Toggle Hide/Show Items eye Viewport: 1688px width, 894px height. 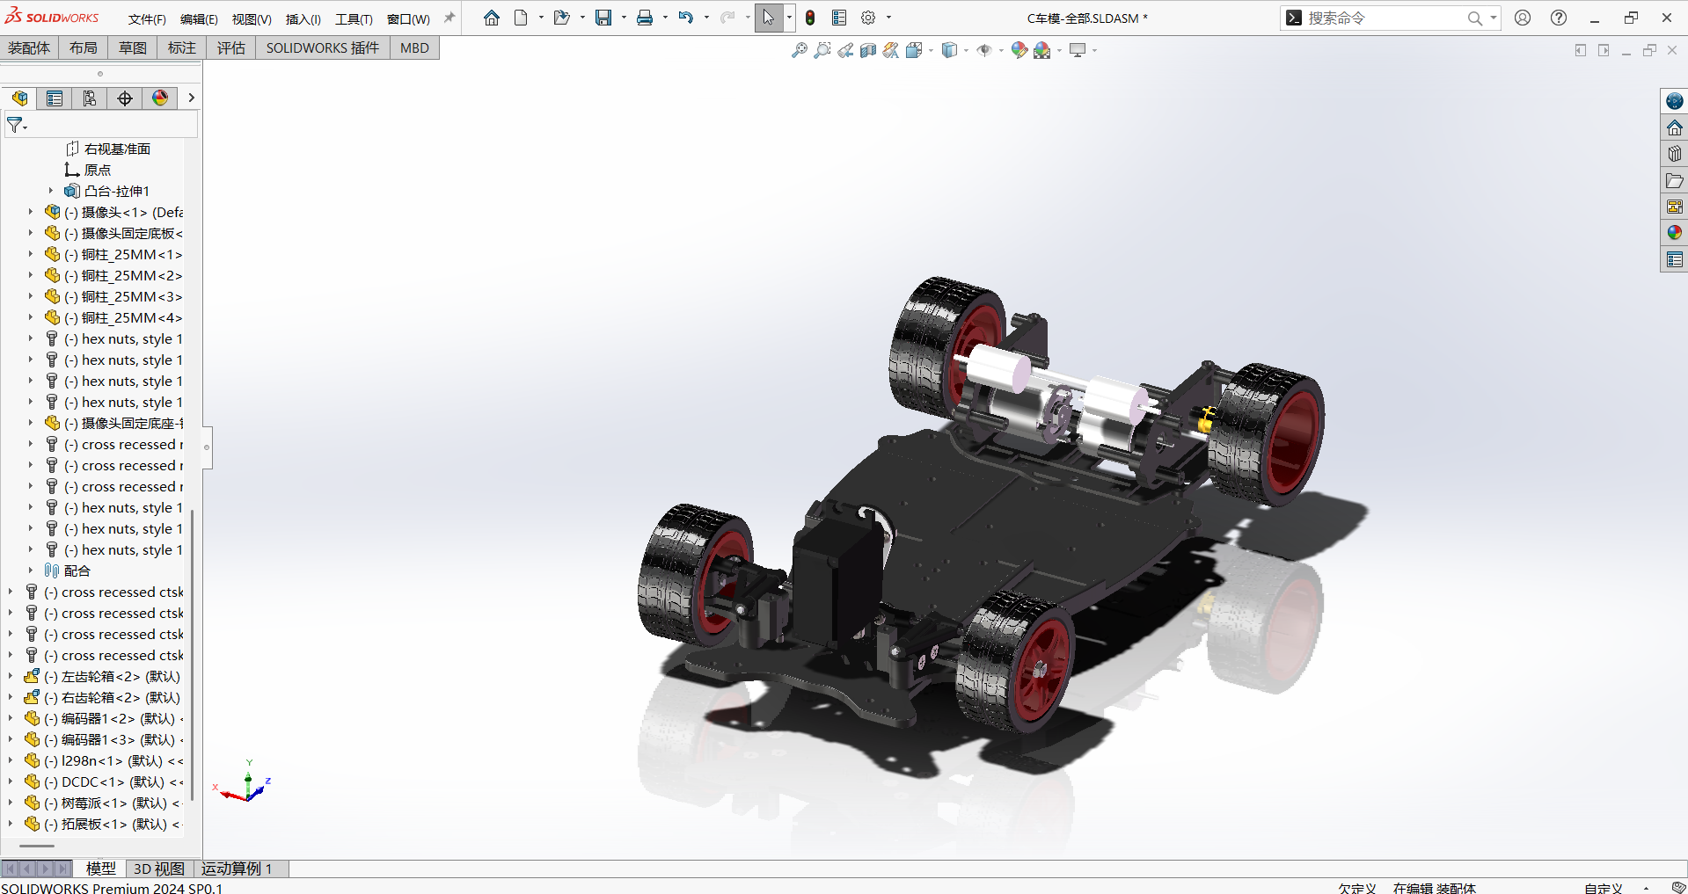(x=984, y=50)
